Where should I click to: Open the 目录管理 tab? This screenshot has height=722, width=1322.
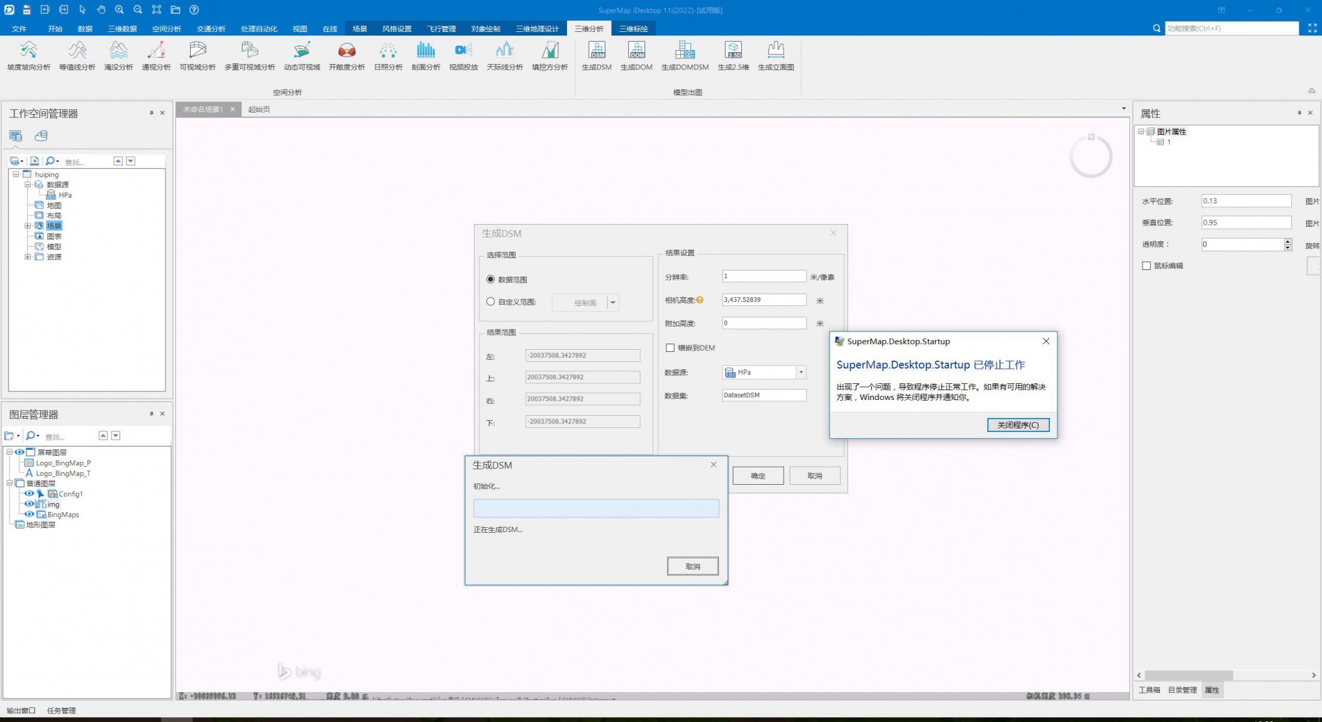[x=1182, y=690]
